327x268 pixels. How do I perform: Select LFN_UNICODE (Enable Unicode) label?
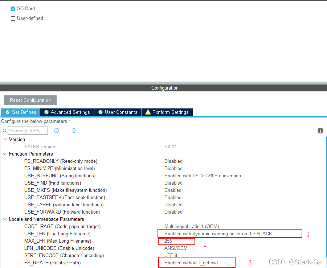59,248
